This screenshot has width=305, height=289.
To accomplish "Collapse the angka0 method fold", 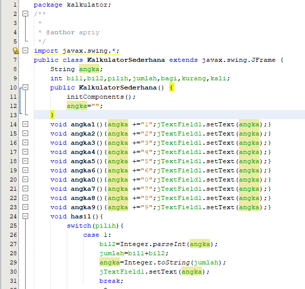I will point(25,180).
